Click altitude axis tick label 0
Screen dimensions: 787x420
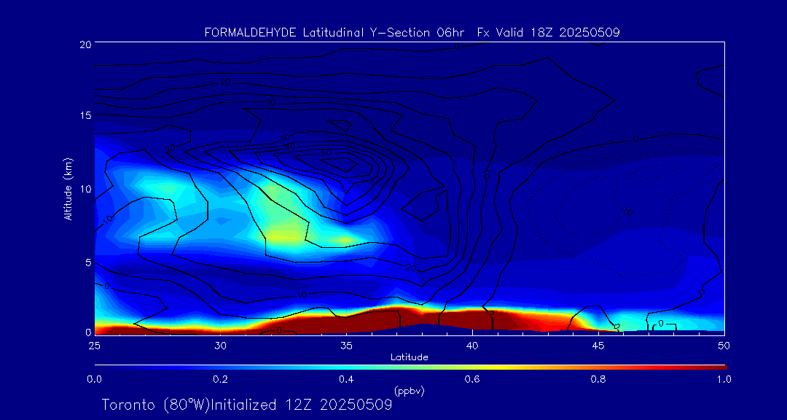point(88,332)
